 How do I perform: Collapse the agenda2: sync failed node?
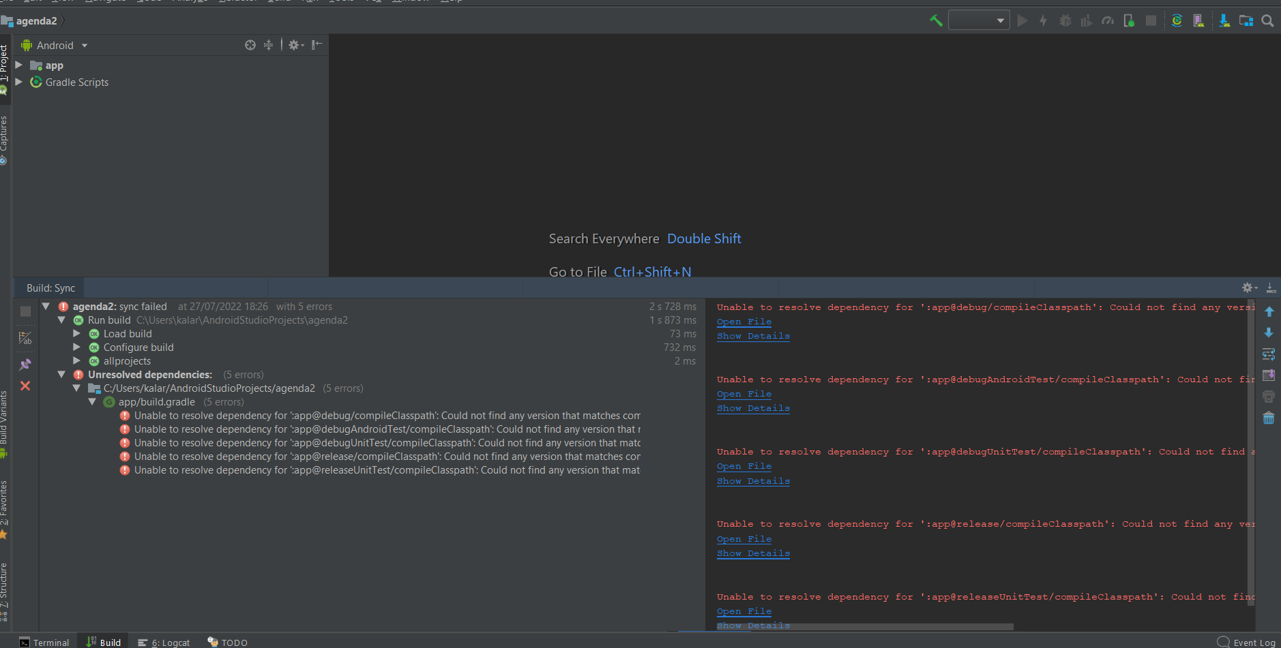click(46, 307)
